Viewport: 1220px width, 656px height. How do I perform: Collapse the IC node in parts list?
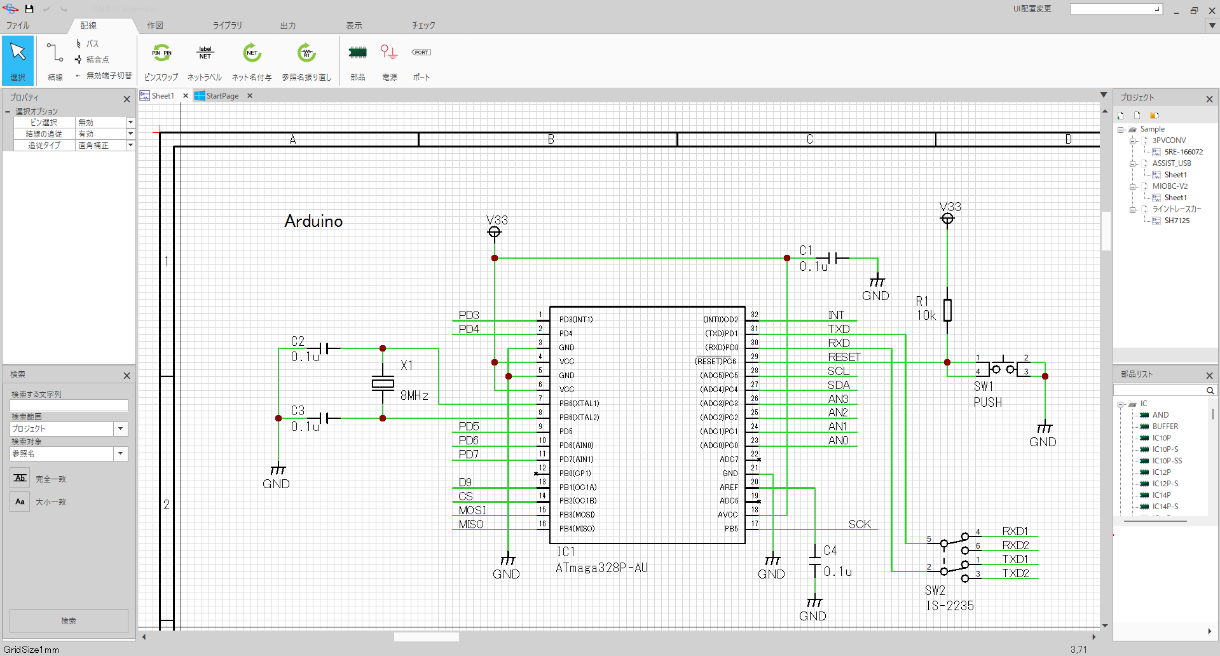click(1121, 404)
